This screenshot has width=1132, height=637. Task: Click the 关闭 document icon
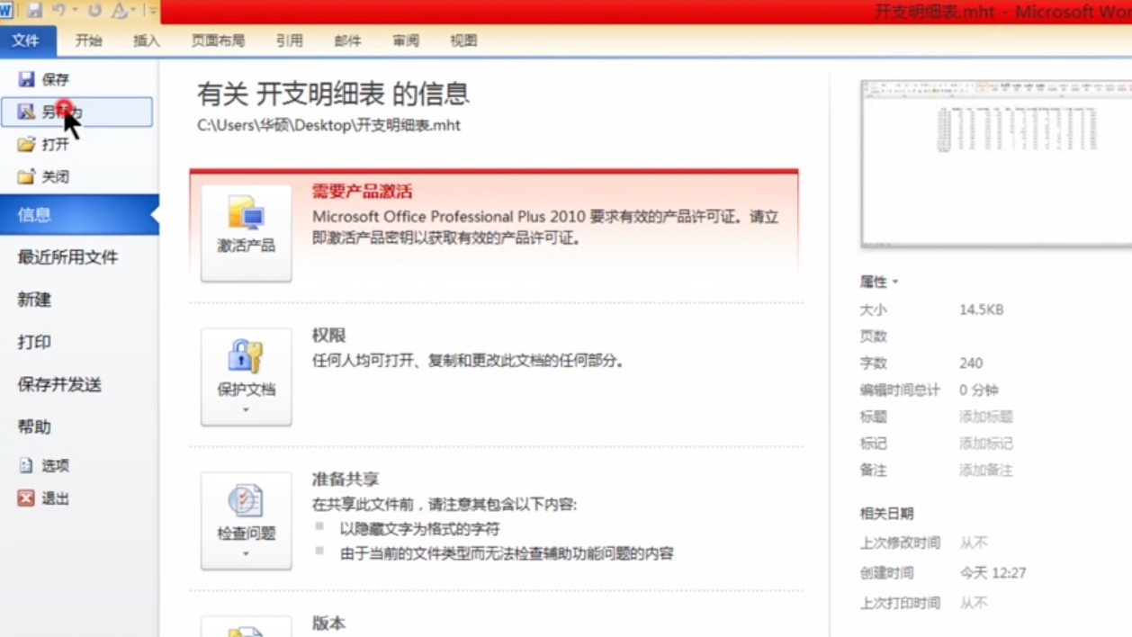point(27,176)
